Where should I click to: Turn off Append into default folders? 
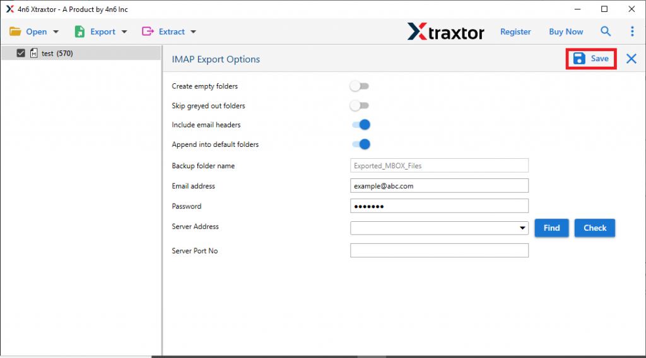point(361,144)
